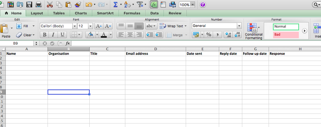Expand the Clear options dropdown arrow
The image size is (321, 127).
[33, 35]
